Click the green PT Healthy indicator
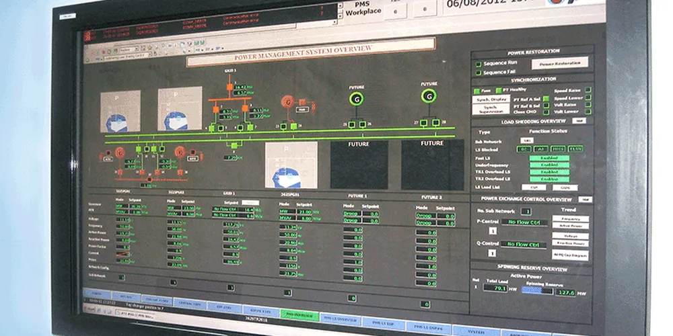Screen dimensions: 673x336 point(499,90)
